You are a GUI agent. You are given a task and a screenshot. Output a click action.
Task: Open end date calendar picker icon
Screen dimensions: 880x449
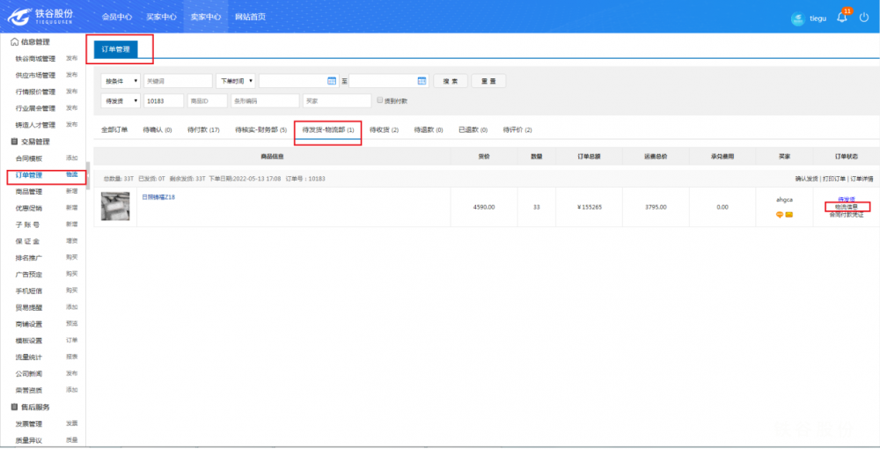coord(422,81)
